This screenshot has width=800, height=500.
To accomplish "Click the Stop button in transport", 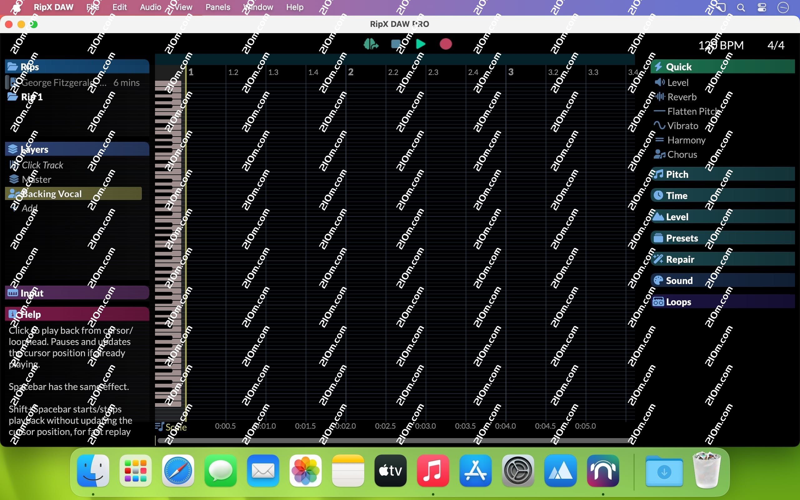I will (396, 44).
